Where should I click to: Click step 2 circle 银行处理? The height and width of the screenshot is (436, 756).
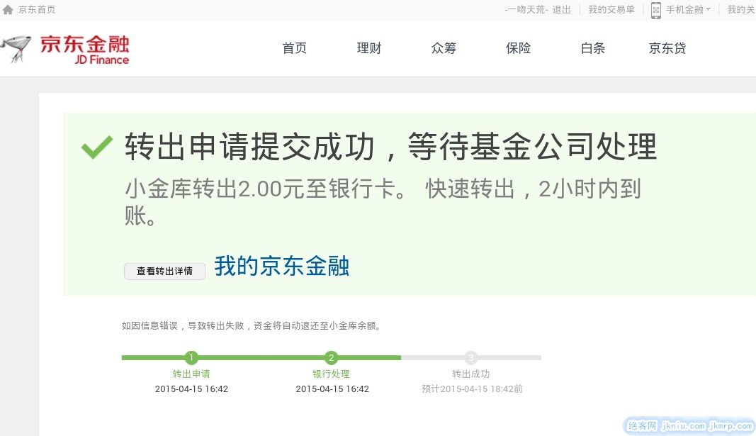tap(332, 358)
